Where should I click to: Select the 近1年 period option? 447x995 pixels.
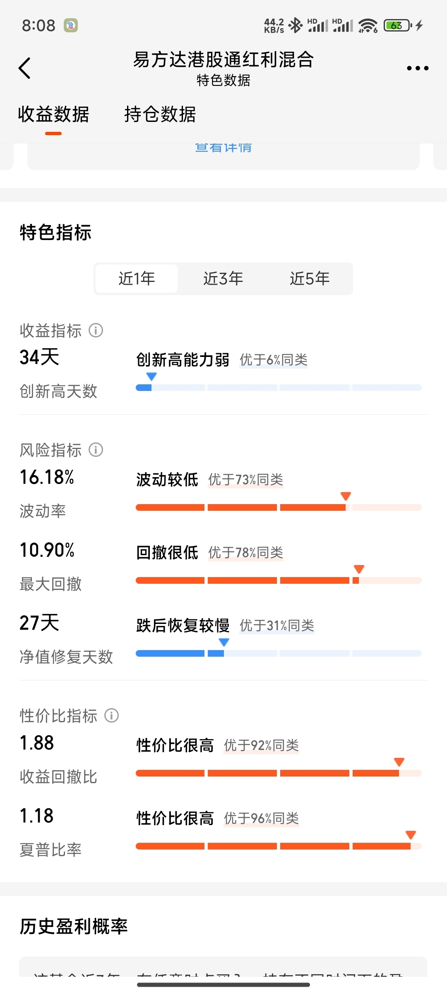point(137,279)
